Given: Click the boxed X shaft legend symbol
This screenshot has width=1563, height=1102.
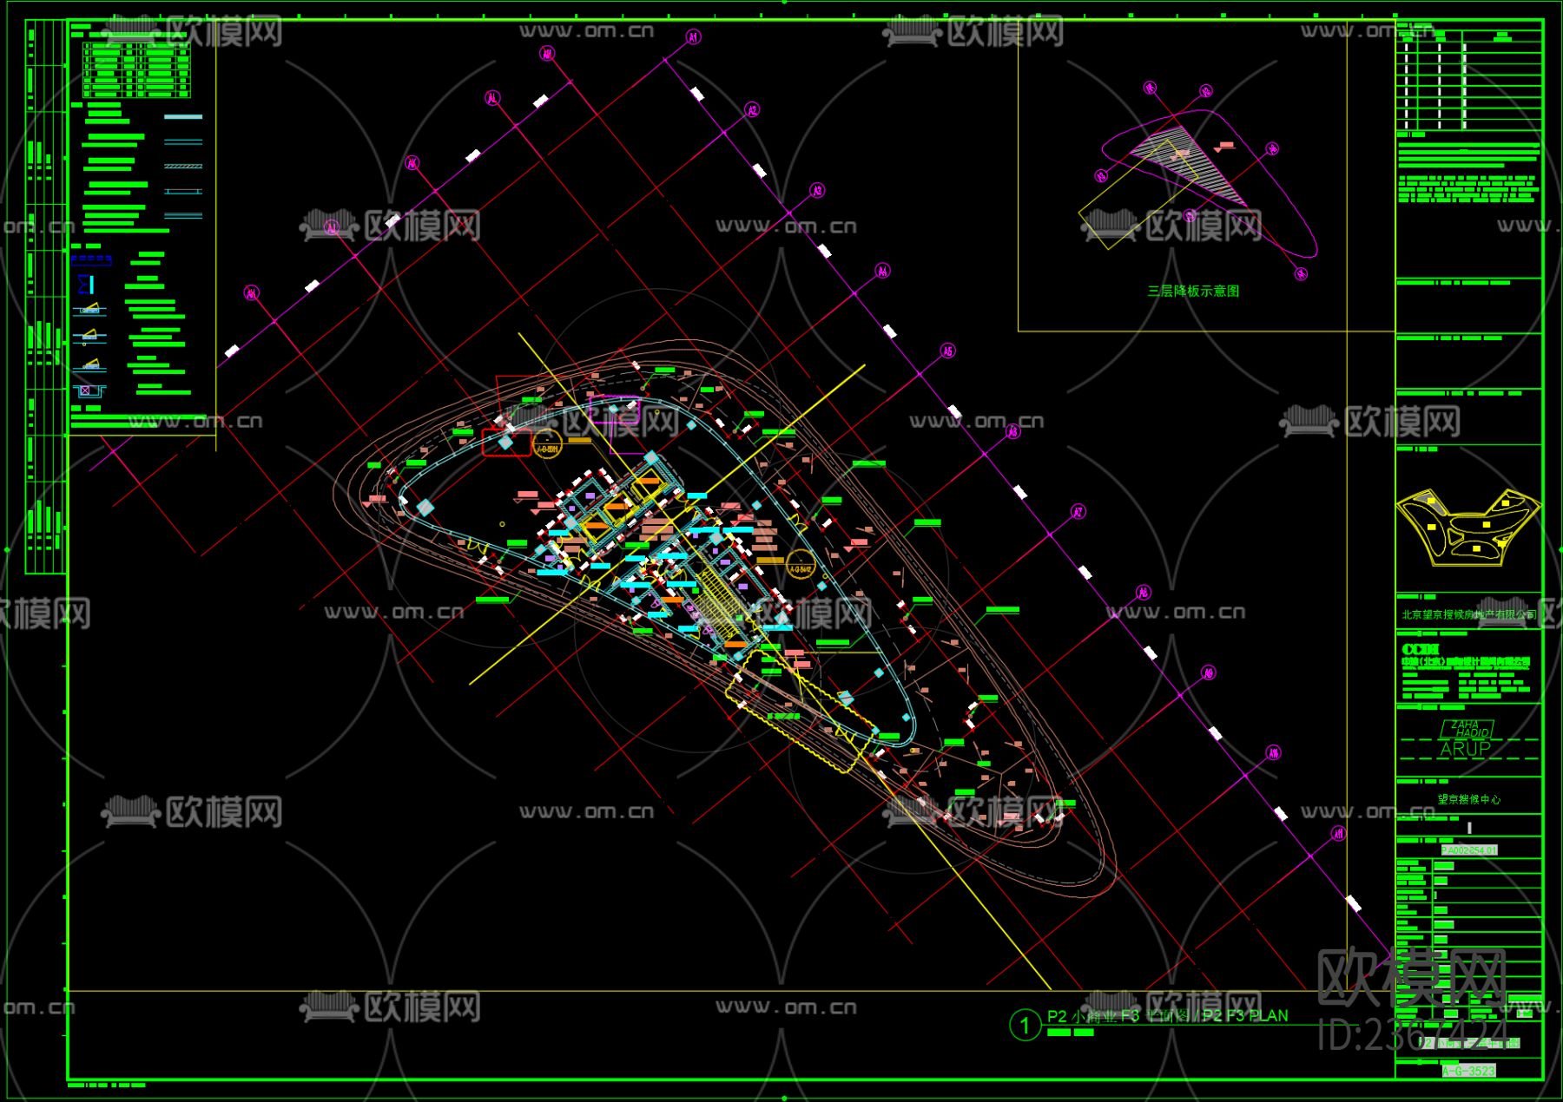Looking at the screenshot, I should coord(86,391).
